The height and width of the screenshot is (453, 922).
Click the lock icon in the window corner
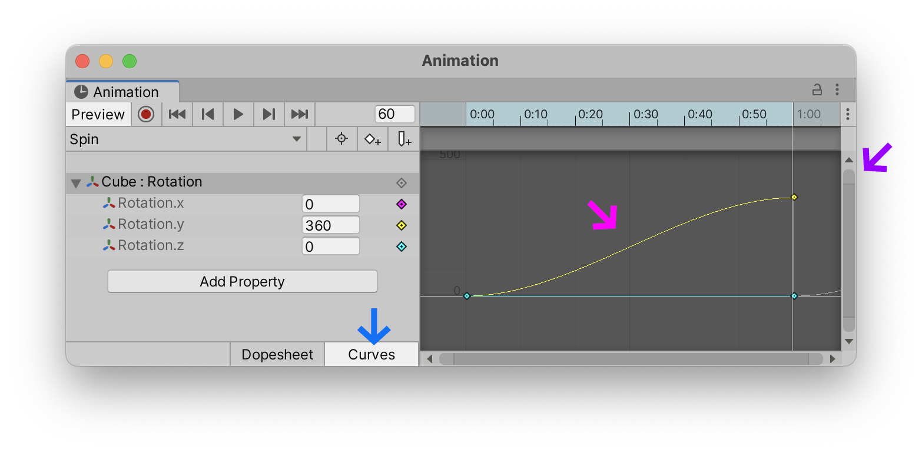coord(817,88)
